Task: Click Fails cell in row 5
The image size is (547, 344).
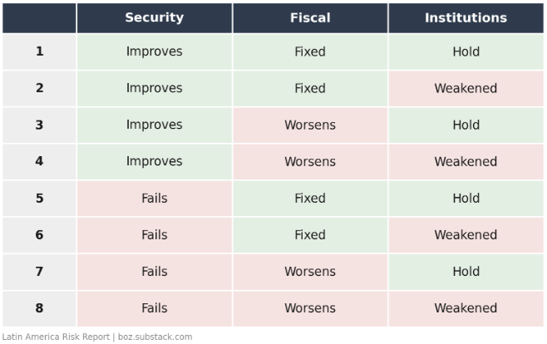Action: [x=154, y=198]
